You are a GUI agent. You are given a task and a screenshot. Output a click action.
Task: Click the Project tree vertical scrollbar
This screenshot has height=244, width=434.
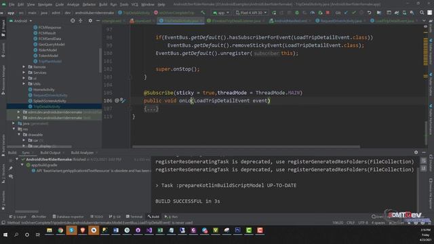click(x=100, y=60)
